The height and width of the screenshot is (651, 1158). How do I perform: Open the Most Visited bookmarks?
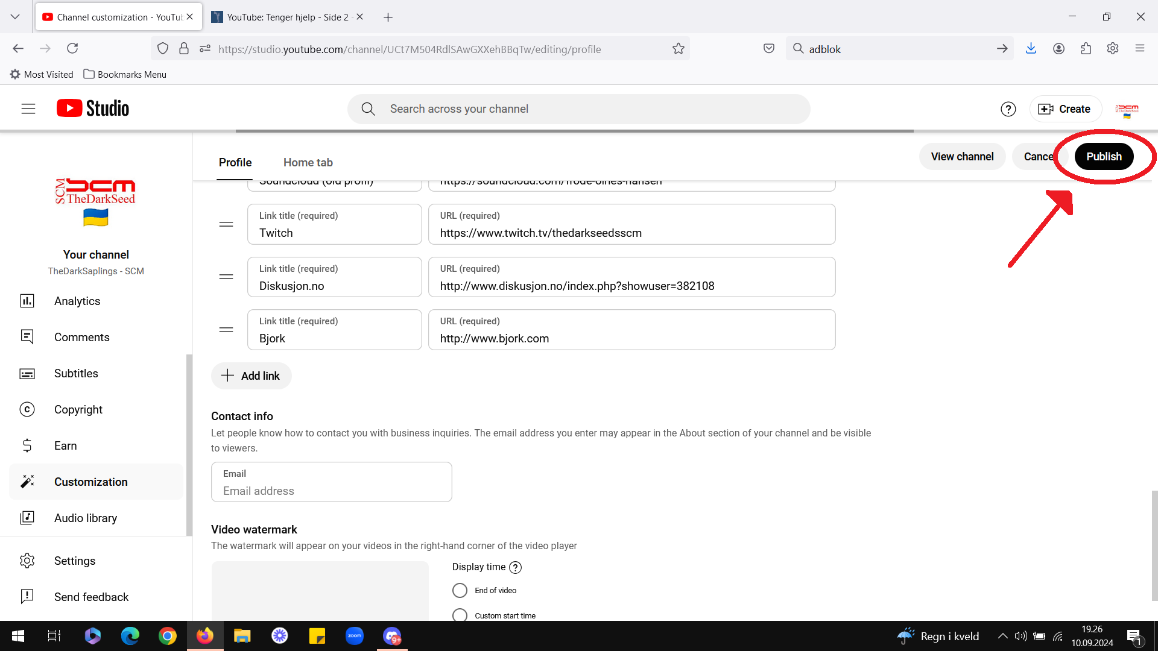[x=42, y=74]
